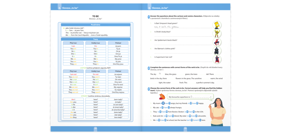
Task: Click page number 22 in footer
Action: click(96, 128)
